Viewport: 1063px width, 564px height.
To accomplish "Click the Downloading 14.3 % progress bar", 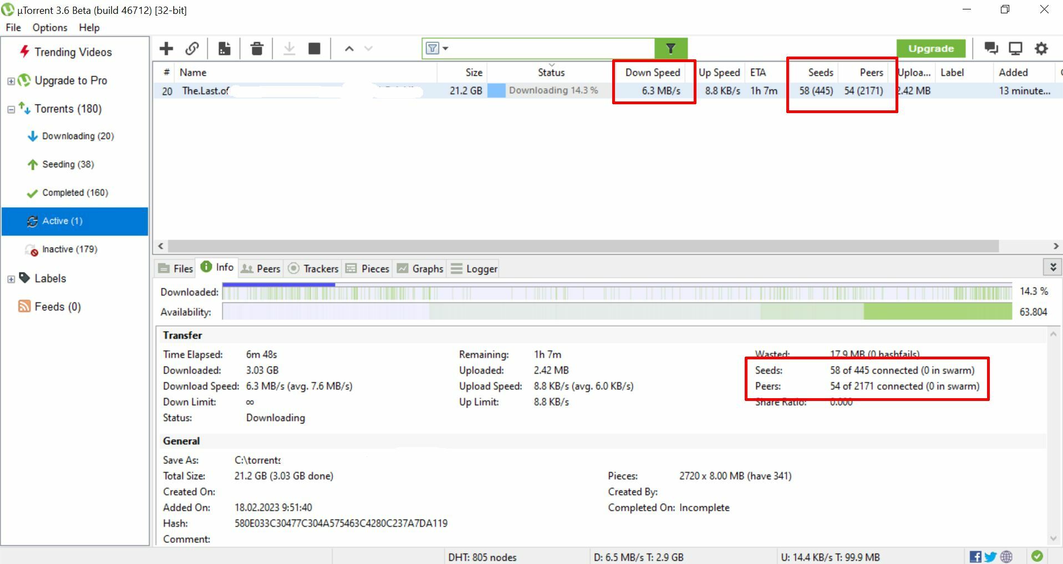I will (551, 90).
